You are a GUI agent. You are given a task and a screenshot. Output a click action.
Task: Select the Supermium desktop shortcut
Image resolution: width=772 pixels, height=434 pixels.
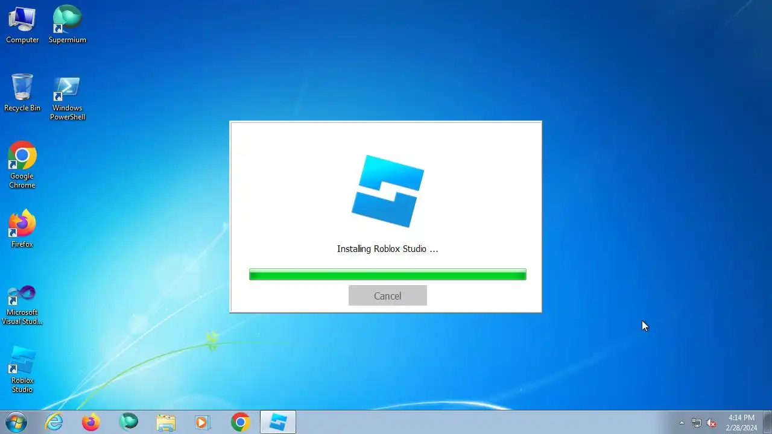click(x=68, y=25)
